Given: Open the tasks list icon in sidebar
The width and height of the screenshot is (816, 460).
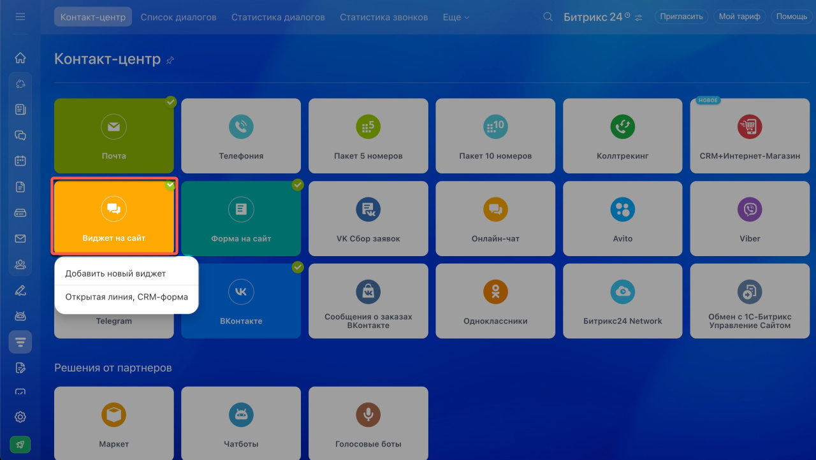Looking at the screenshot, I should (x=20, y=109).
